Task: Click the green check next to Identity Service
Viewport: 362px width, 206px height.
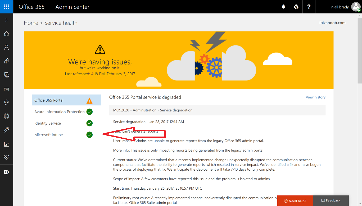Action: point(89,123)
